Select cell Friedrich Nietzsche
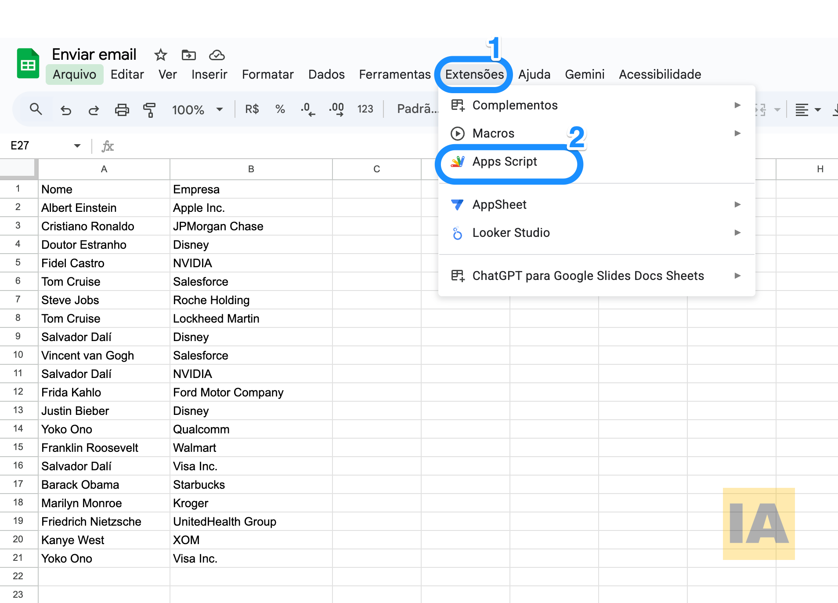 pos(104,521)
